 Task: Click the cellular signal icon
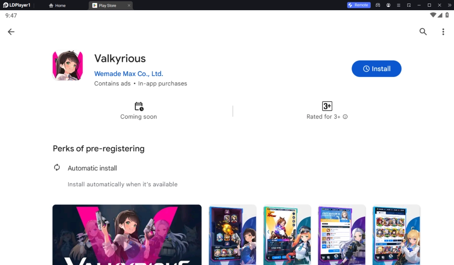[x=440, y=15]
